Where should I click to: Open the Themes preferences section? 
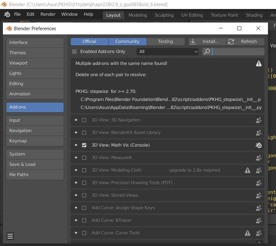coord(35,53)
